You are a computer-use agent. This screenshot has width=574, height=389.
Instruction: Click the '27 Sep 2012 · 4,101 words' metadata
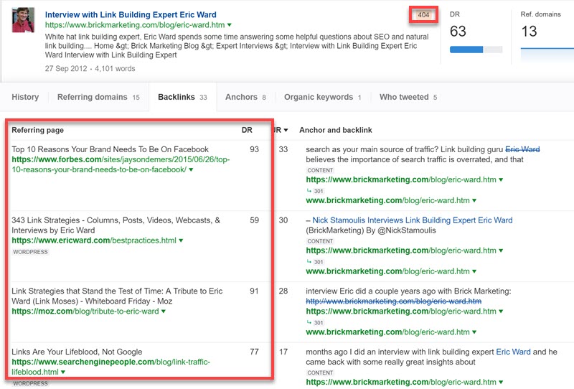pos(90,68)
